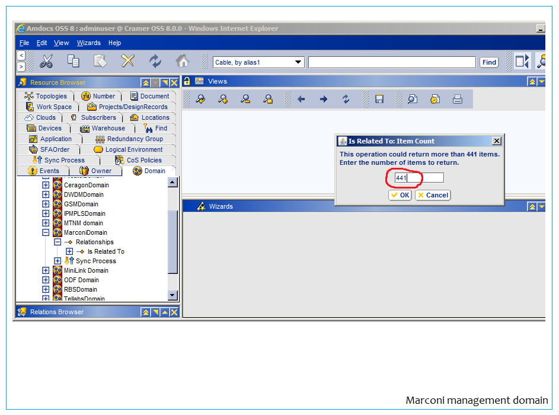Click the item count number field
Screen dimensions: 559x415
click(x=419, y=177)
